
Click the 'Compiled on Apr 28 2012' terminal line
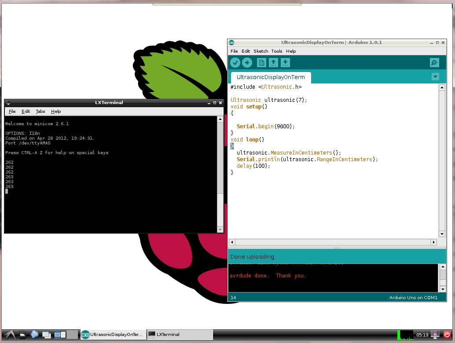click(50, 138)
